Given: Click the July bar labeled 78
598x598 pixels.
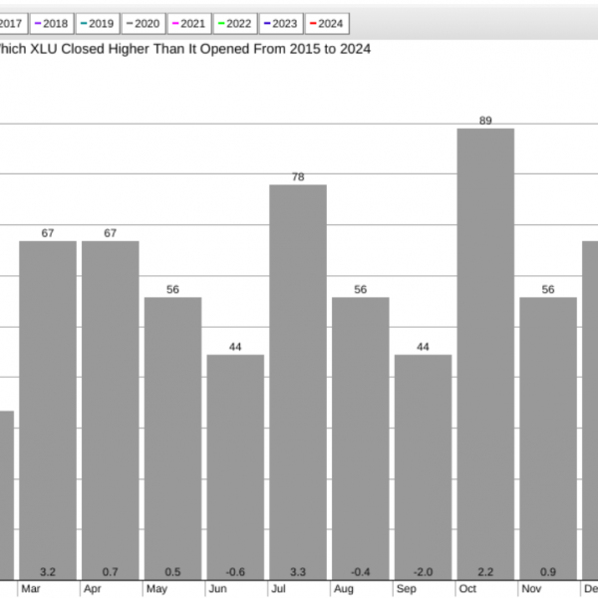Looking at the screenshot, I should [x=298, y=382].
